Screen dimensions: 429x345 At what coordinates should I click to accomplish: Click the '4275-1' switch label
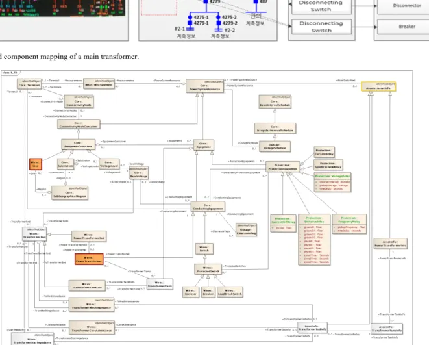(201, 18)
